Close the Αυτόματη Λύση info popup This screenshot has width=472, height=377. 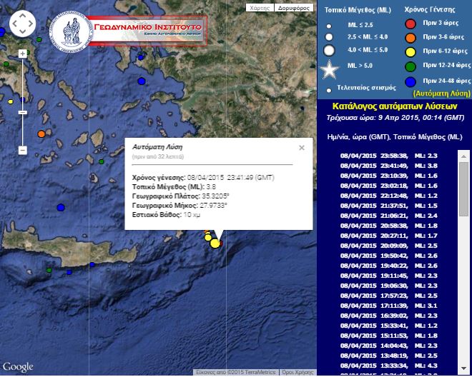pos(302,148)
